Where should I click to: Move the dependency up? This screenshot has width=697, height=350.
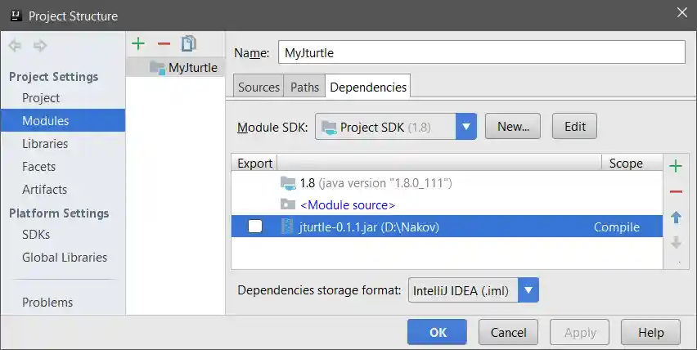pyautogui.click(x=676, y=218)
